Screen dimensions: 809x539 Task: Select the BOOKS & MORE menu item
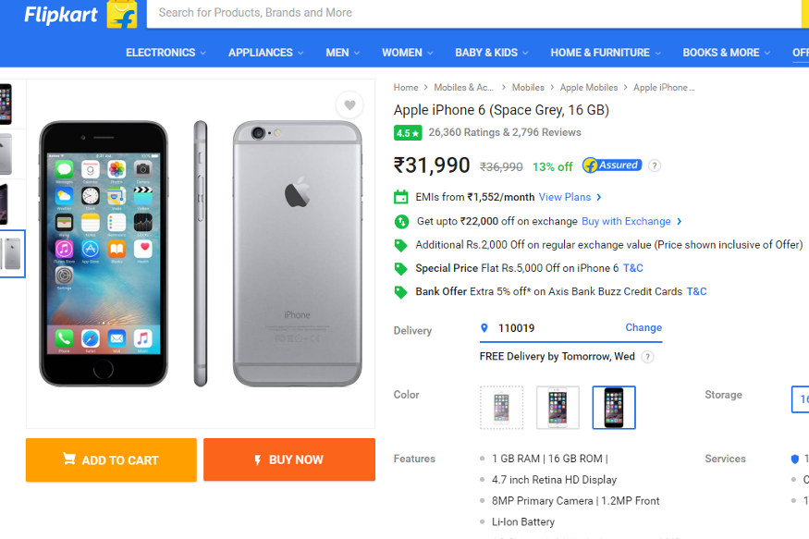click(x=725, y=53)
